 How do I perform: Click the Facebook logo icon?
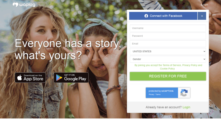click(146, 16)
